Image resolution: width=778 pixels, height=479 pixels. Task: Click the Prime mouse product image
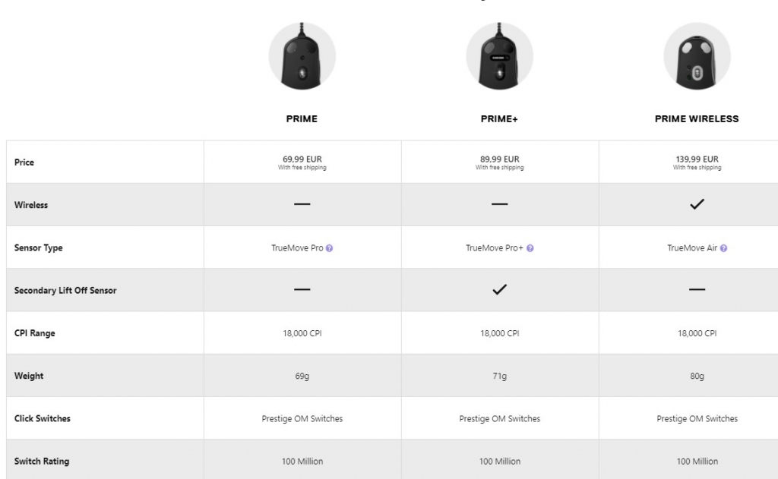(x=302, y=56)
